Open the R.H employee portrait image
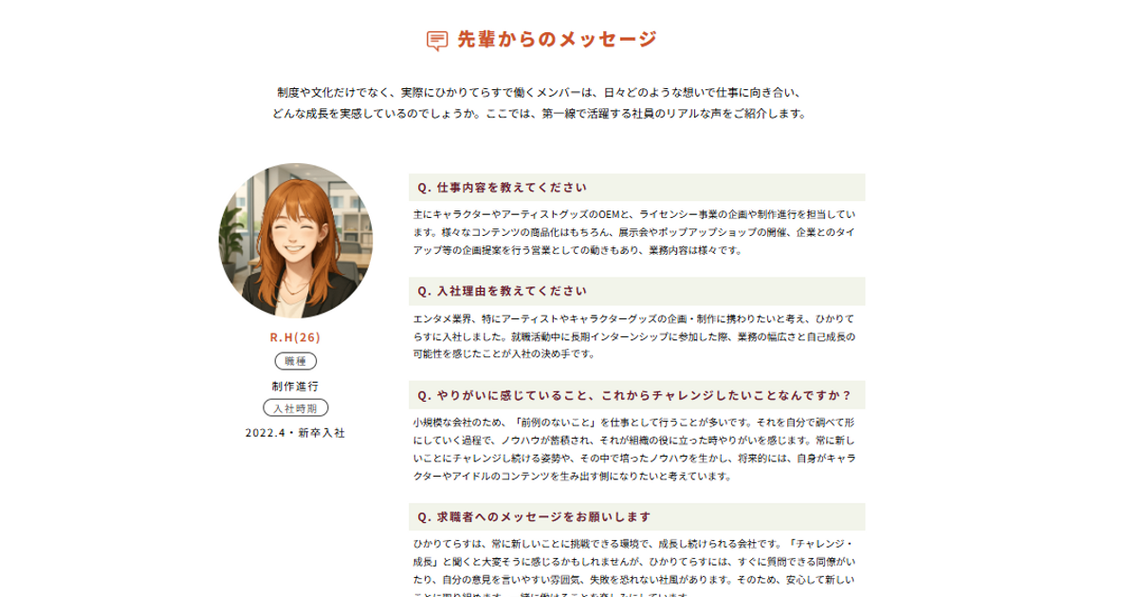The image size is (1138, 597). click(296, 240)
